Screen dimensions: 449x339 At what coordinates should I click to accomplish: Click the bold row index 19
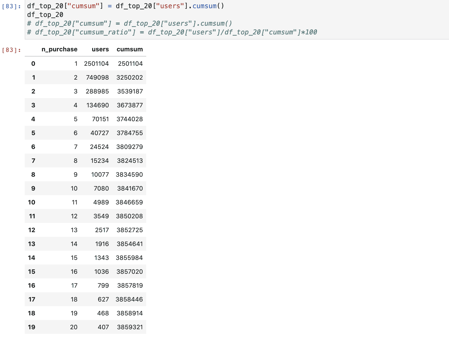point(32,327)
